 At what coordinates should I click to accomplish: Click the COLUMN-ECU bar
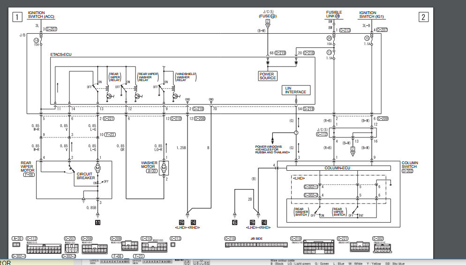tap(338, 168)
